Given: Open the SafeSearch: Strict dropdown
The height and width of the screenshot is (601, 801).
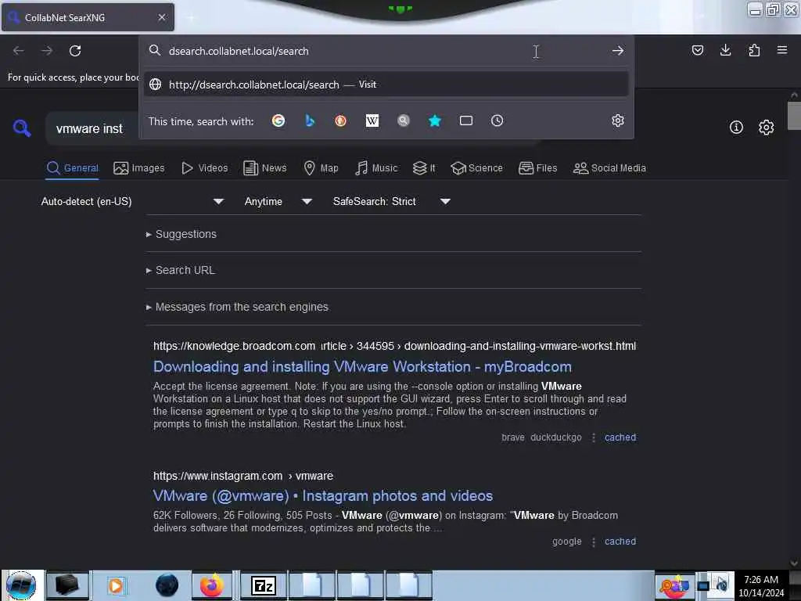Looking at the screenshot, I should [x=392, y=201].
